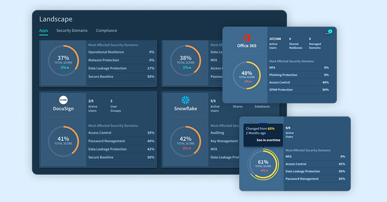Viewport: 387px width, 202px height.
Task: Click Office 365 48% total score gauge
Action: [247, 75]
